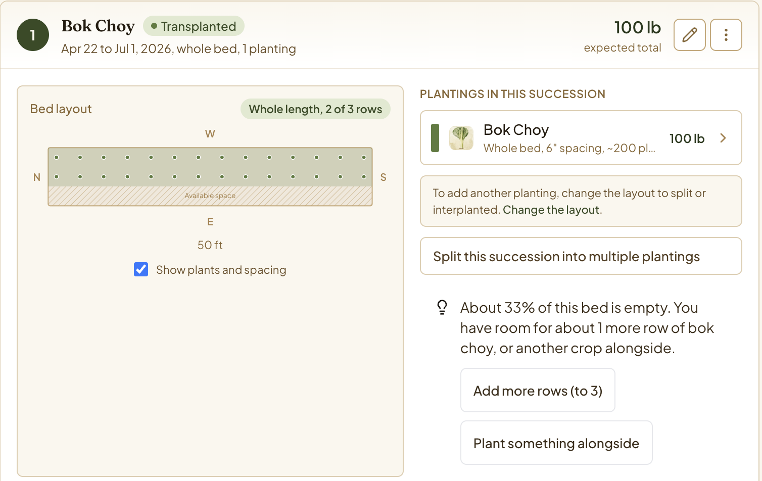
Task: Open the Bok Choy planting row
Action: click(581, 138)
